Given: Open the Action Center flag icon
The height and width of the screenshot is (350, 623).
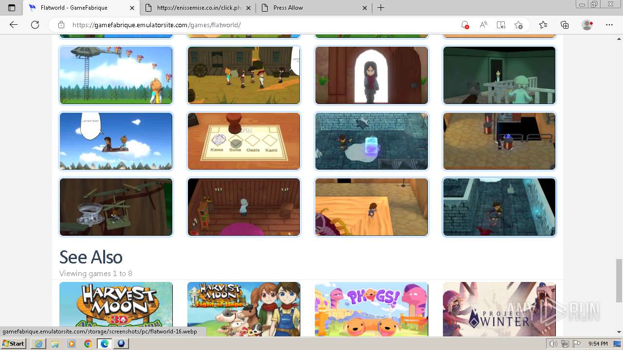Looking at the screenshot, I should click(x=576, y=344).
